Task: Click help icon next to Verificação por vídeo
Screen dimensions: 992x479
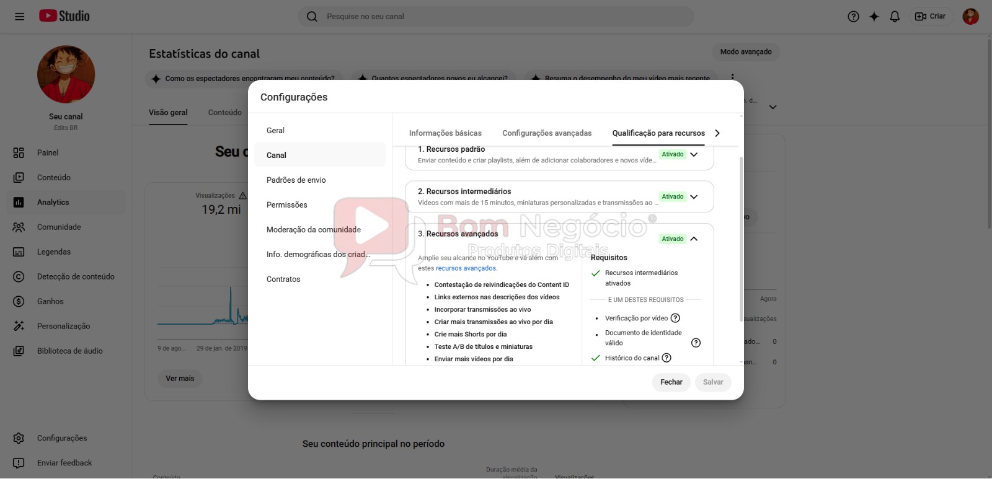Action: [676, 318]
